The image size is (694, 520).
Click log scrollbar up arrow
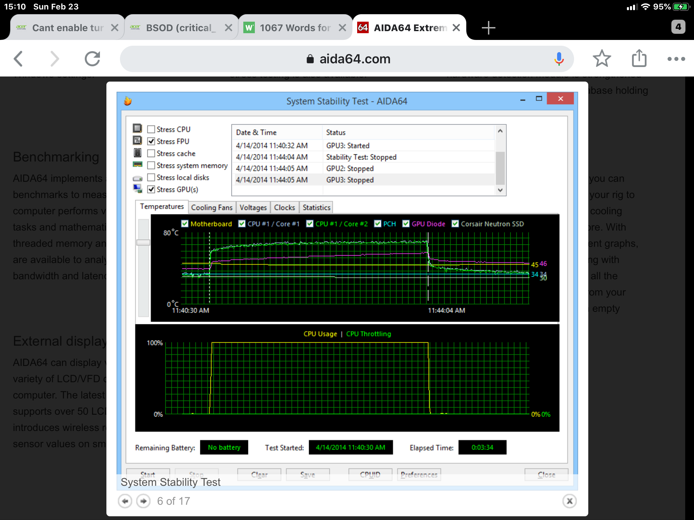point(500,131)
